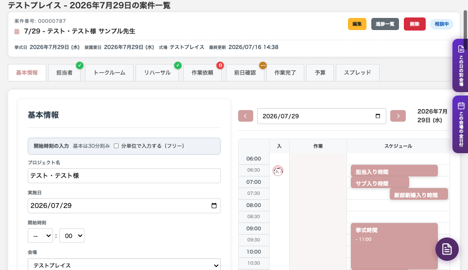Click the schedule date field 2026/07/29

(x=321, y=116)
